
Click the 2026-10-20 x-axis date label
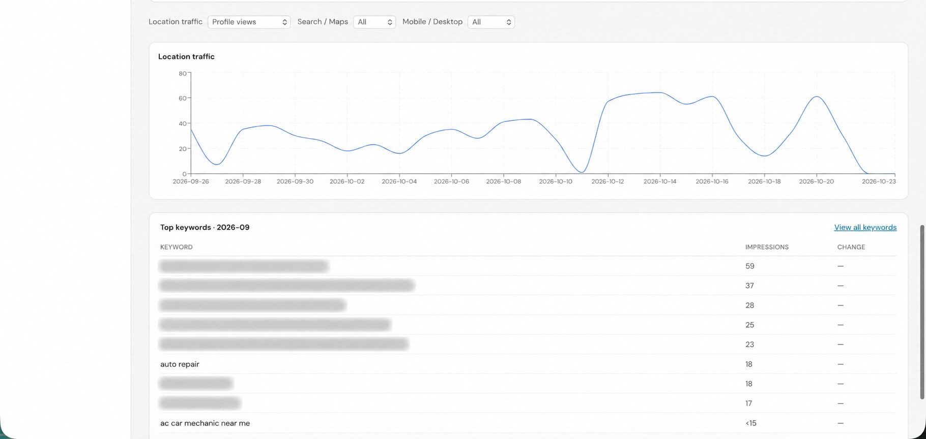(816, 181)
